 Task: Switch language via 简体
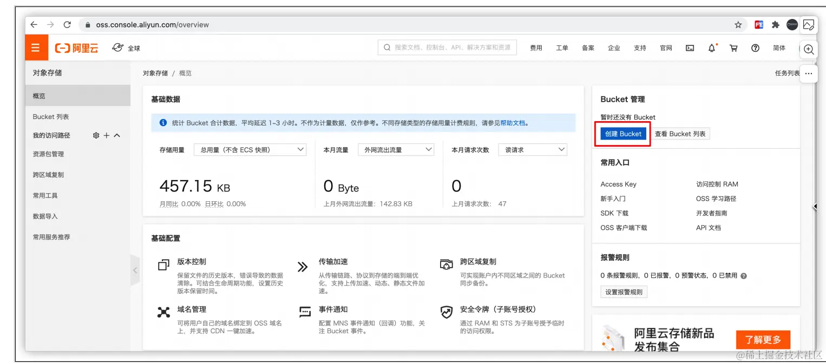[779, 48]
